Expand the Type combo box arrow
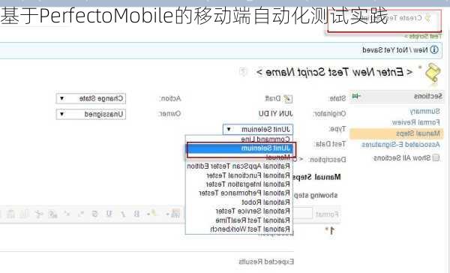 [229, 129]
